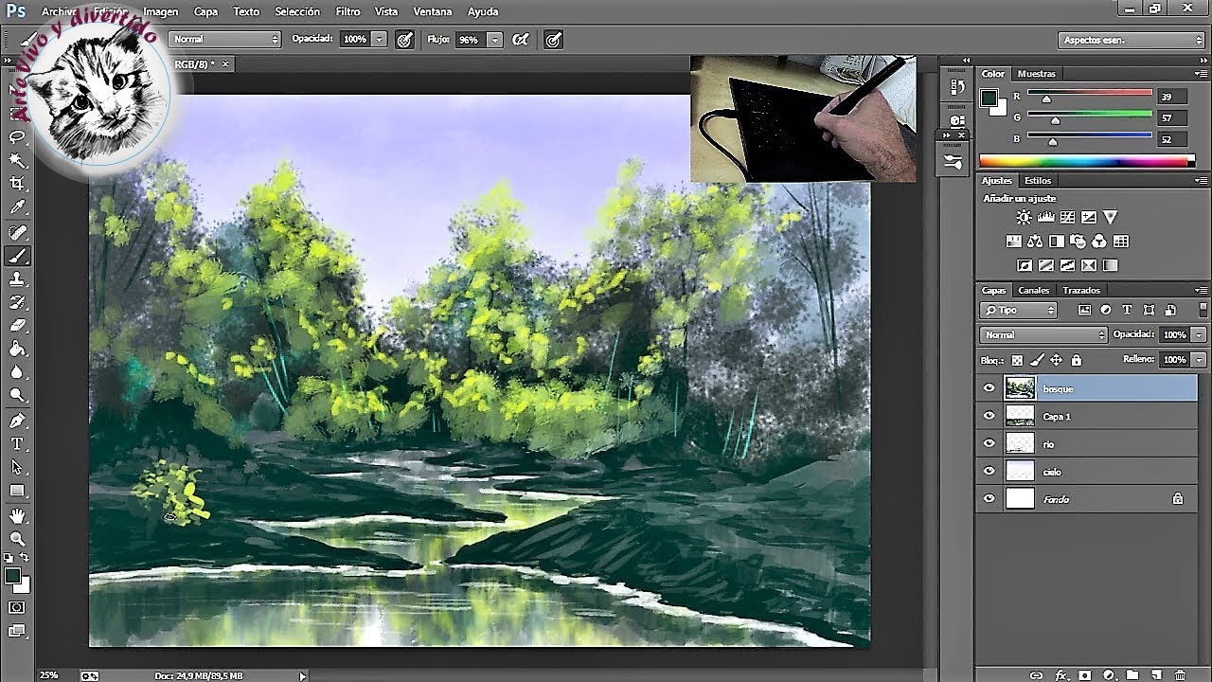Click the link layers icon

(1036, 674)
